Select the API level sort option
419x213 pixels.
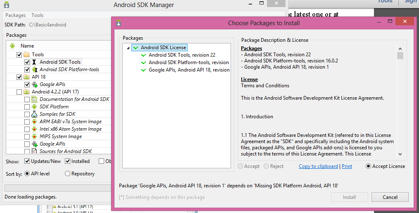pos(27,174)
